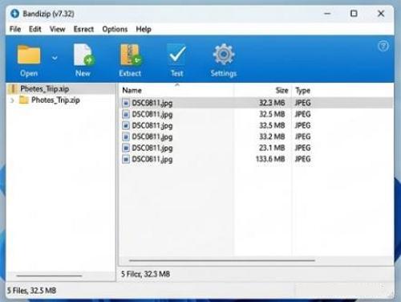
Task: Click the tree panel horizontal scrollbar
Action: pyautogui.click(x=49, y=275)
